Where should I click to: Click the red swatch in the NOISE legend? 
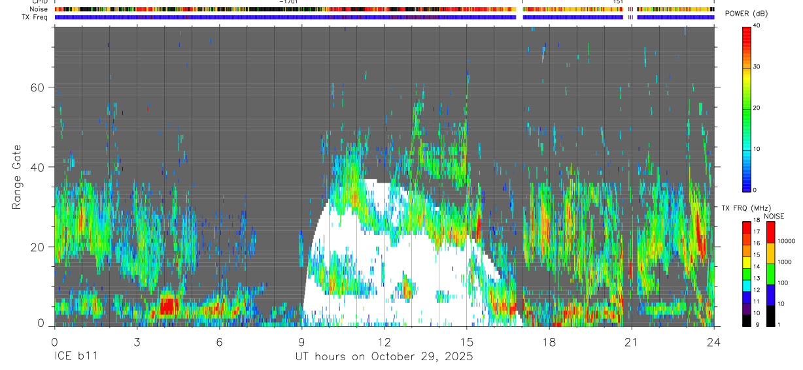coord(770,232)
